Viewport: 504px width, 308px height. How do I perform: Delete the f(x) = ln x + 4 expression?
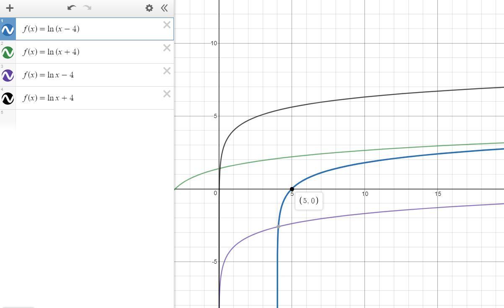167,94
